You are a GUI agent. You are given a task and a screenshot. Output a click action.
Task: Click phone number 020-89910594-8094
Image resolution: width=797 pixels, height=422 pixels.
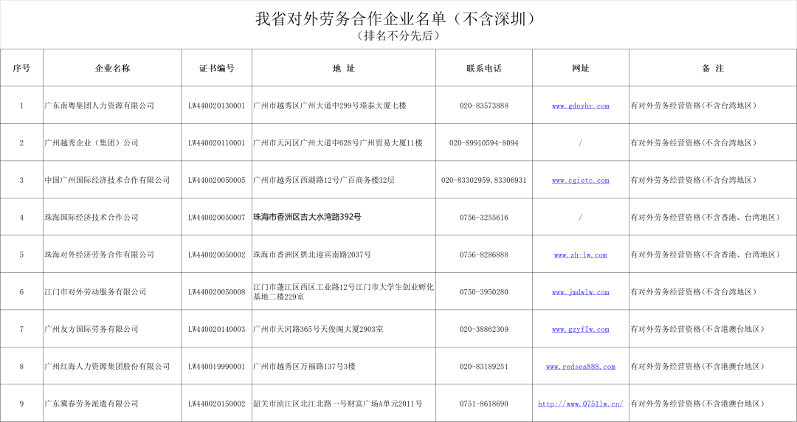484,143
